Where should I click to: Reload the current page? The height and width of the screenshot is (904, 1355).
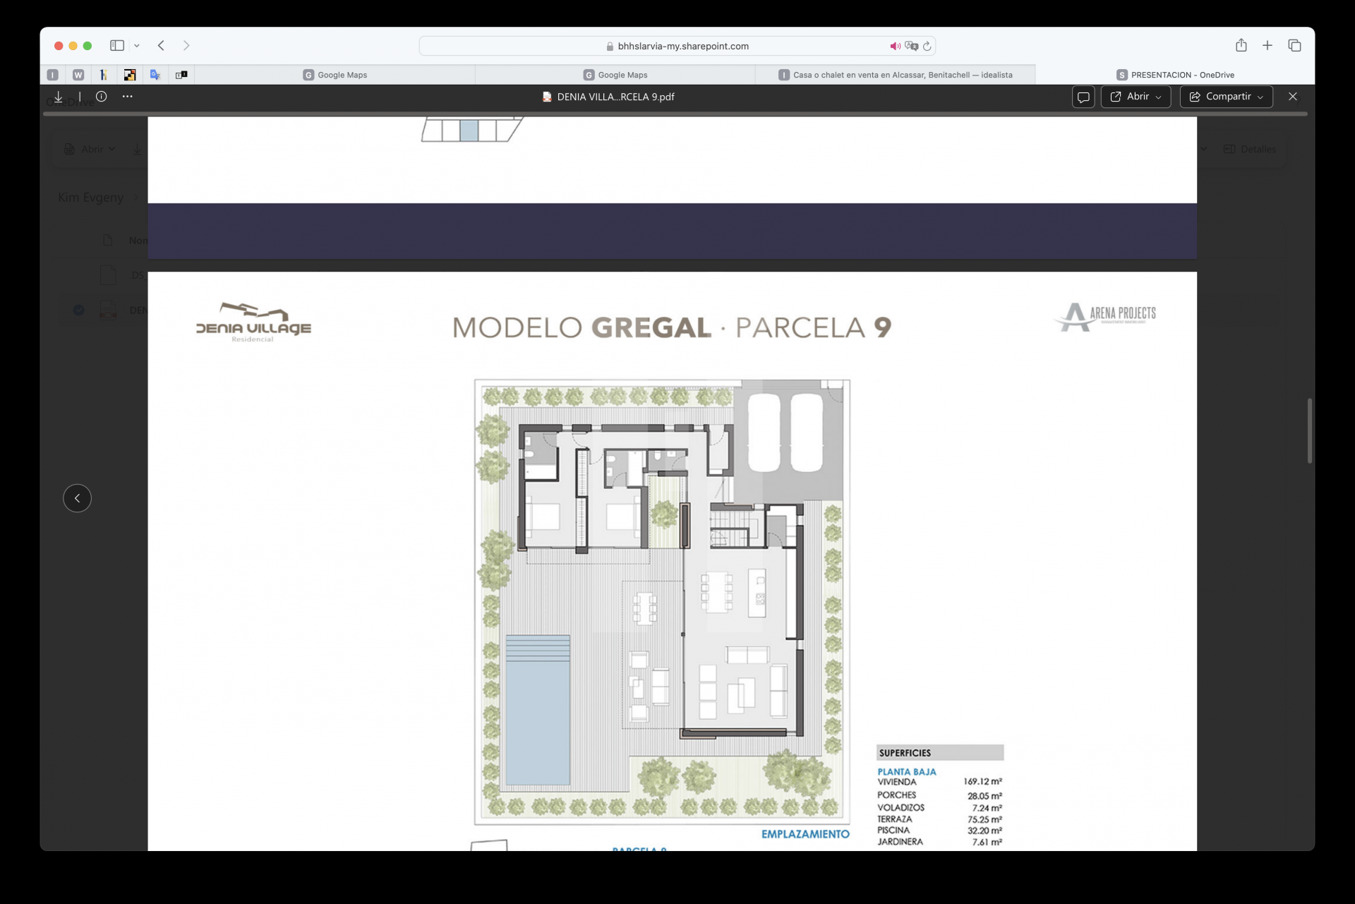coord(927,46)
